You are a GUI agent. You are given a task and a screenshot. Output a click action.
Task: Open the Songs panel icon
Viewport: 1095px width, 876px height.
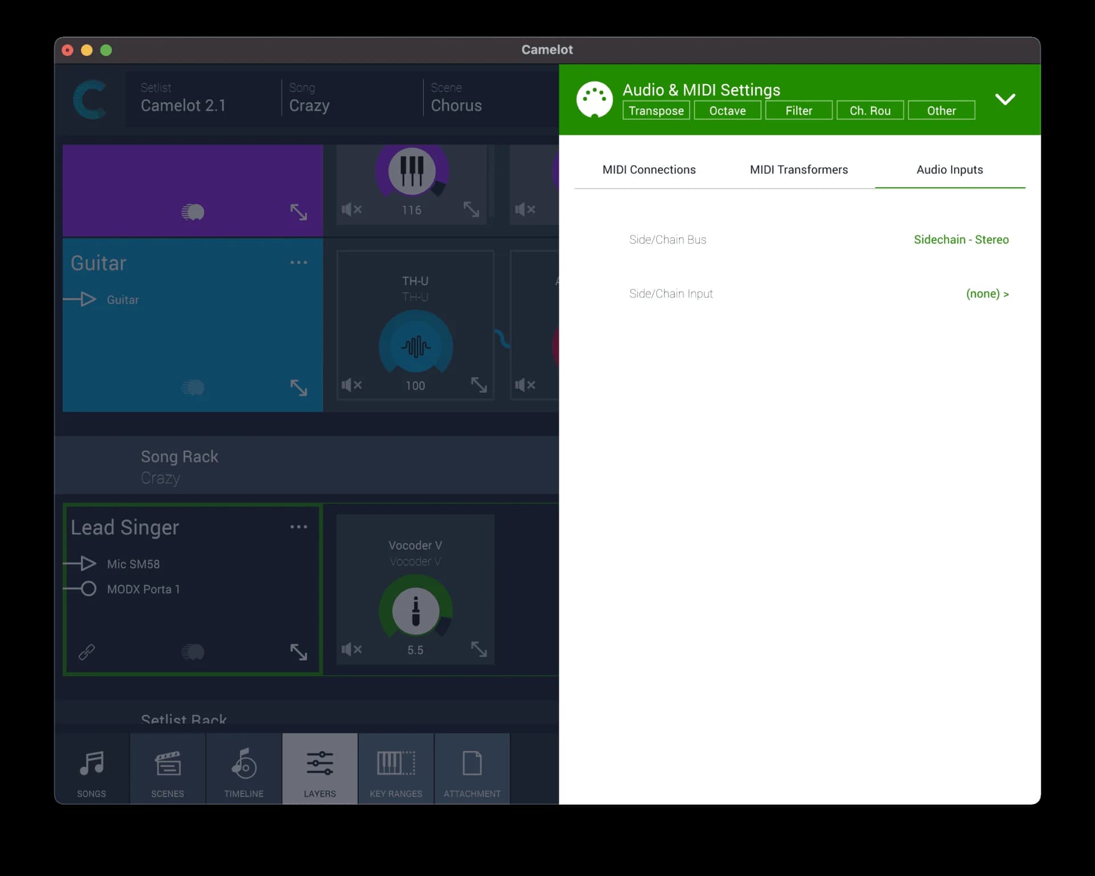(x=91, y=769)
